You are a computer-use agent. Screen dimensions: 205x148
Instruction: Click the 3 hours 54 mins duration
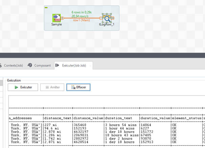pos(121,125)
